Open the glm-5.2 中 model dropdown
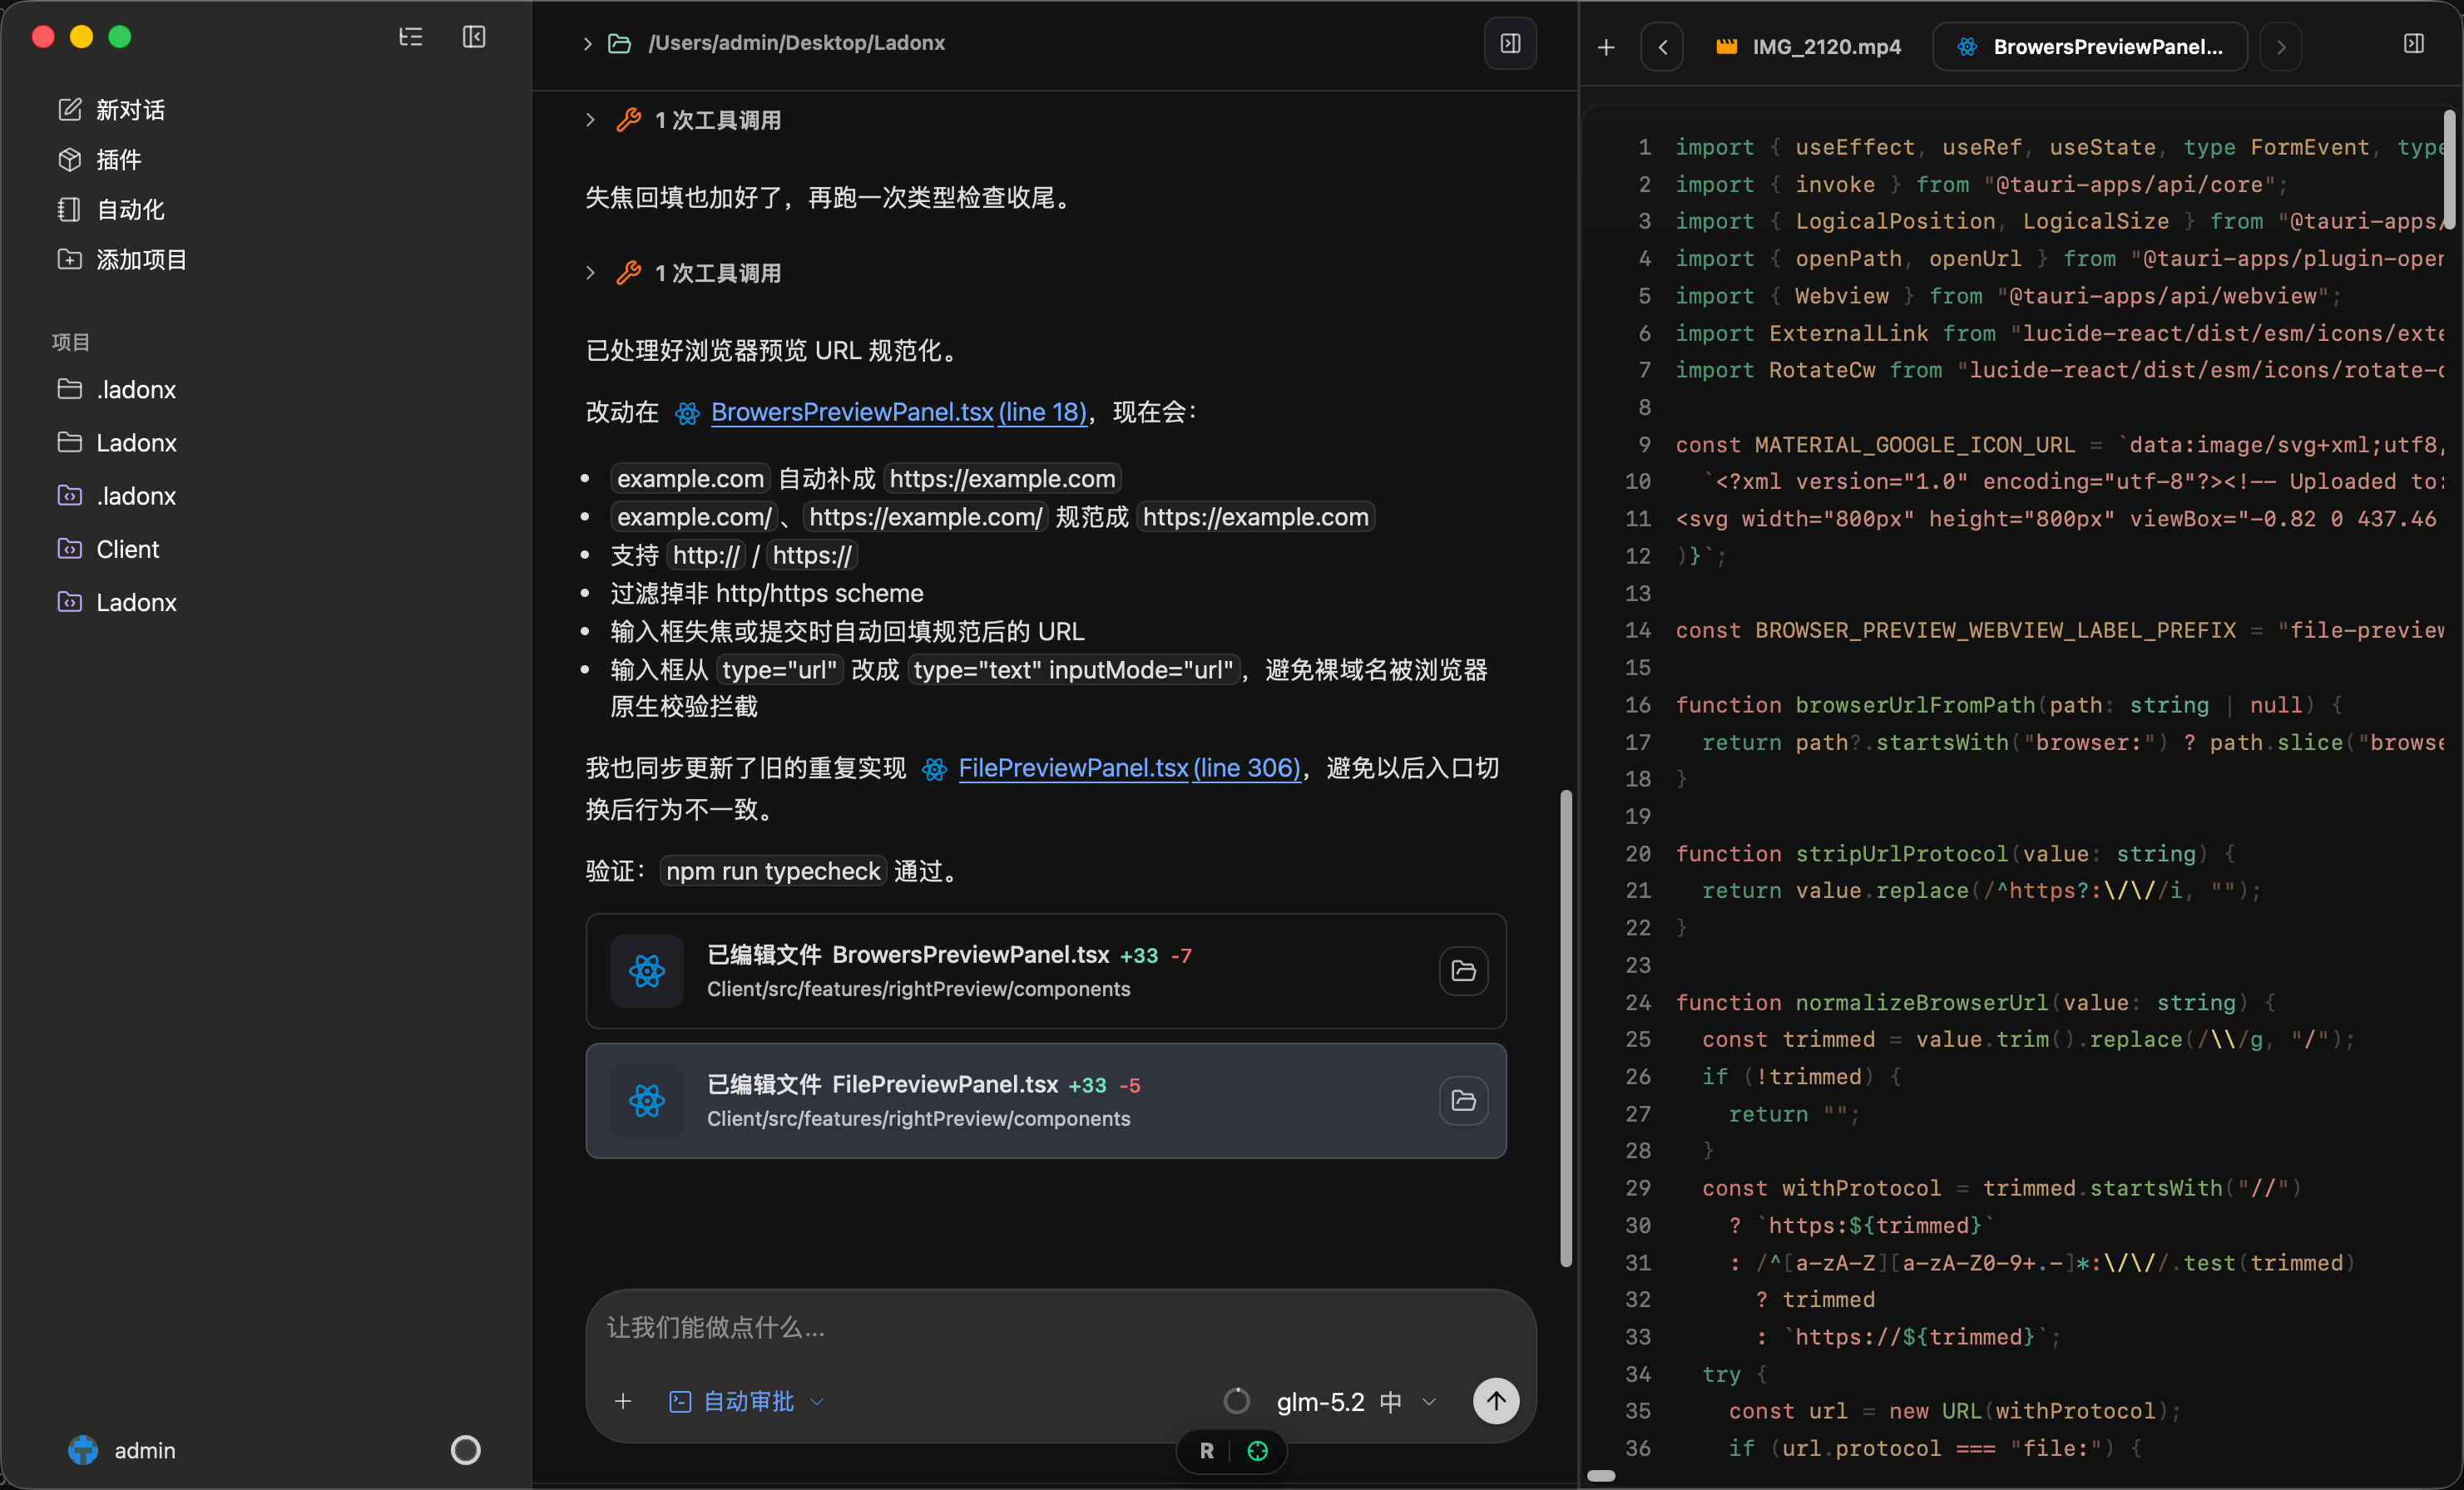 [x=1356, y=1401]
